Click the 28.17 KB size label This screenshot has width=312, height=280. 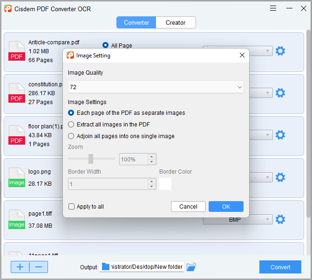coord(40,184)
